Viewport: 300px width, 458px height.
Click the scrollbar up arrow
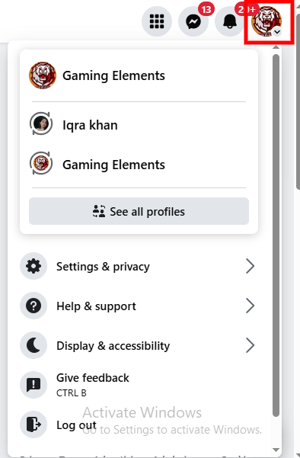tap(276, 46)
